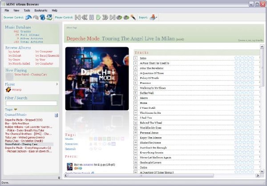This screenshot has width=267, height=186.
Task: Open the Tools menu
Action: point(27,10)
